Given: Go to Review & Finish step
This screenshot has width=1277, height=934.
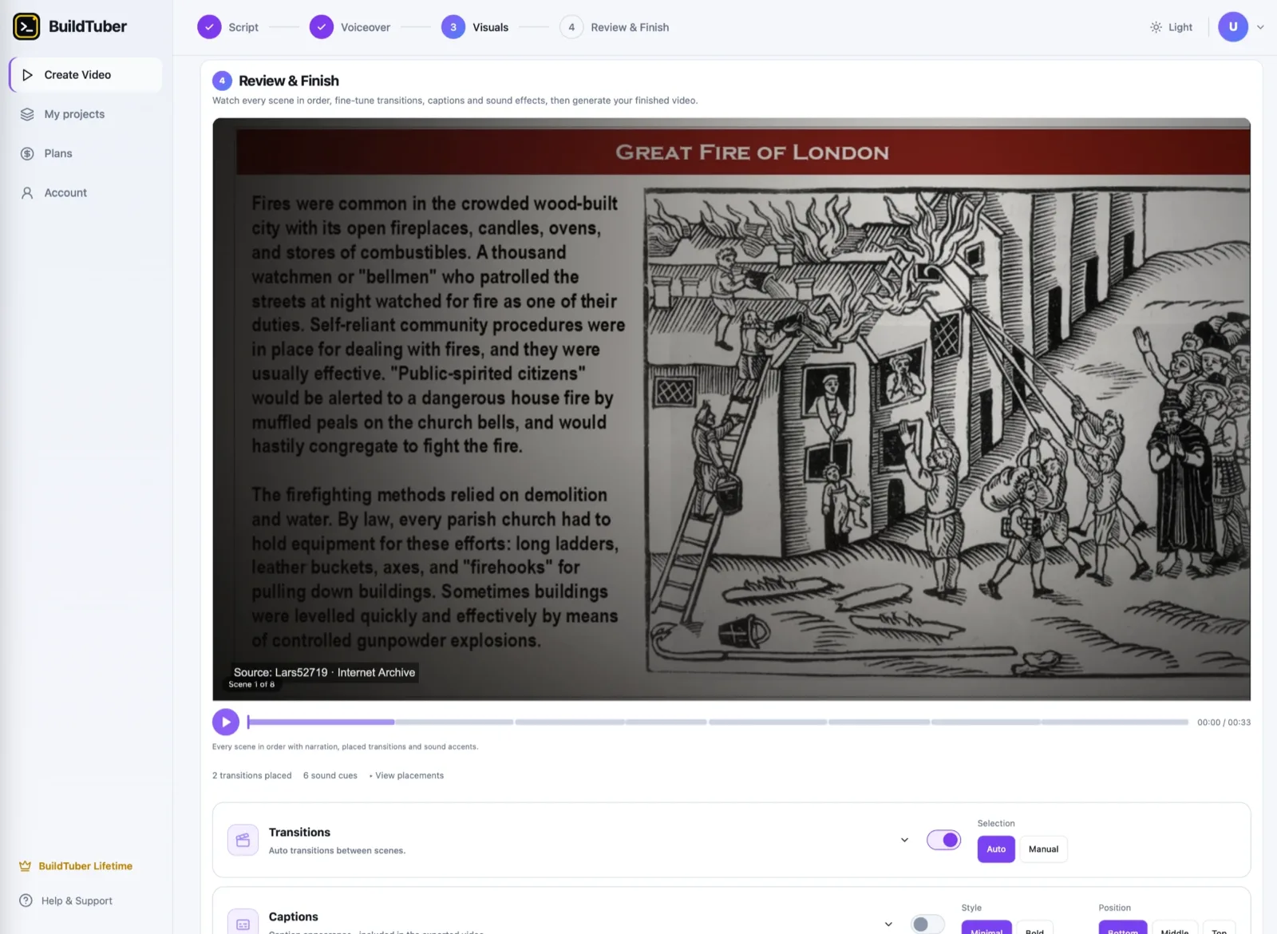Looking at the screenshot, I should click(x=615, y=27).
